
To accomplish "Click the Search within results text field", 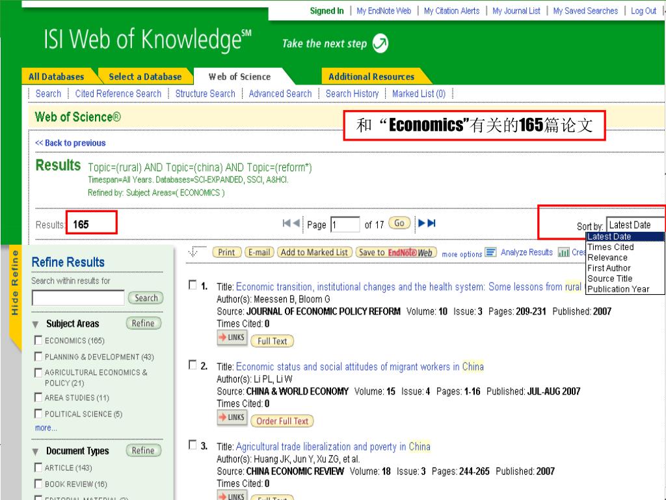I will 77,298.
